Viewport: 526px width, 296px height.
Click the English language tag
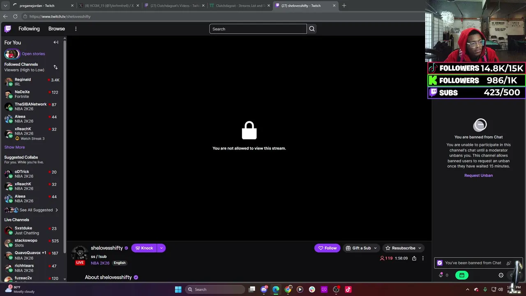coord(120,263)
